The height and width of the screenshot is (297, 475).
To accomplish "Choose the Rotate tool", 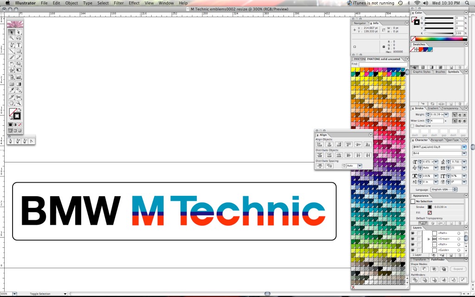I will [x=12, y=64].
